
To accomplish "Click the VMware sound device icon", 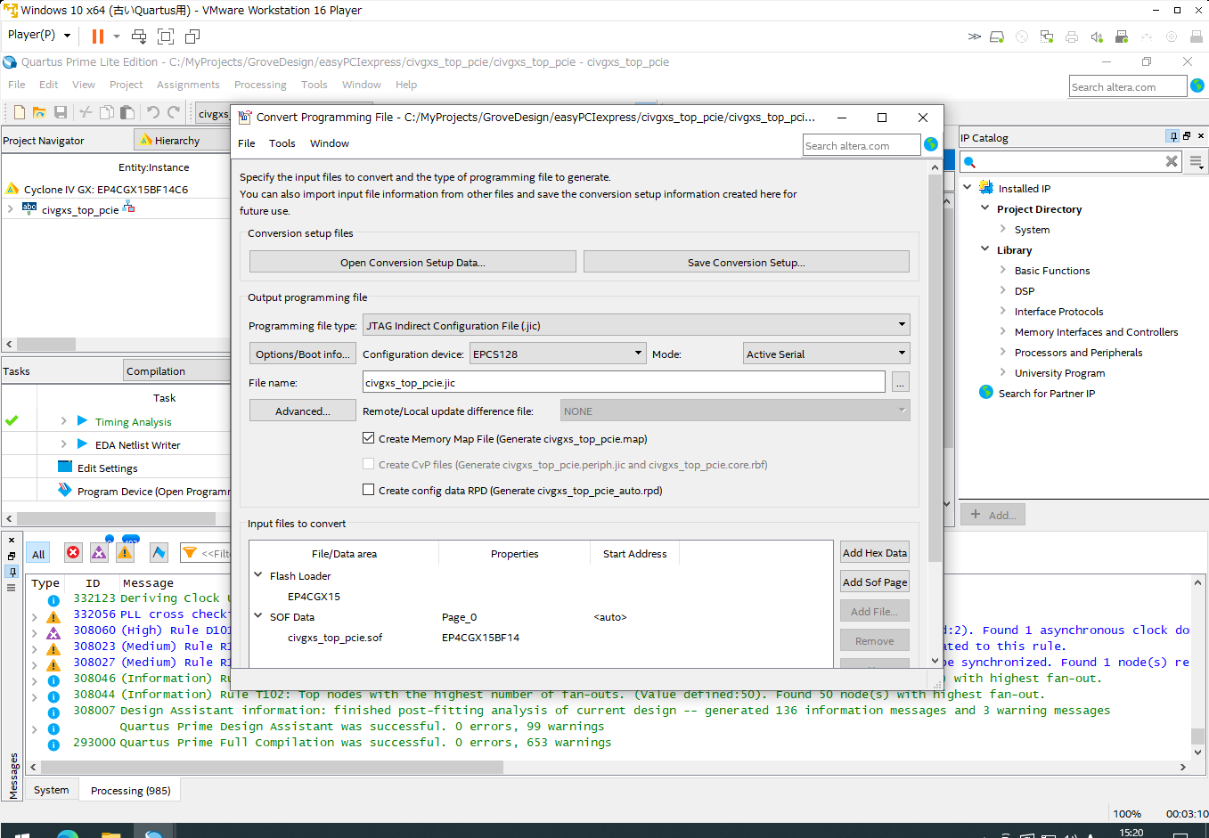I will point(1097,37).
